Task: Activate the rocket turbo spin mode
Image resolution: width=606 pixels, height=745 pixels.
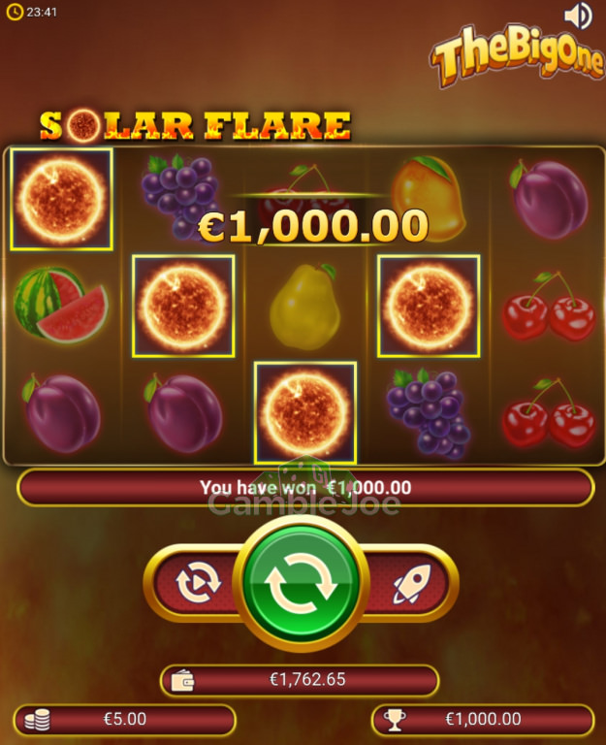Action: click(412, 584)
